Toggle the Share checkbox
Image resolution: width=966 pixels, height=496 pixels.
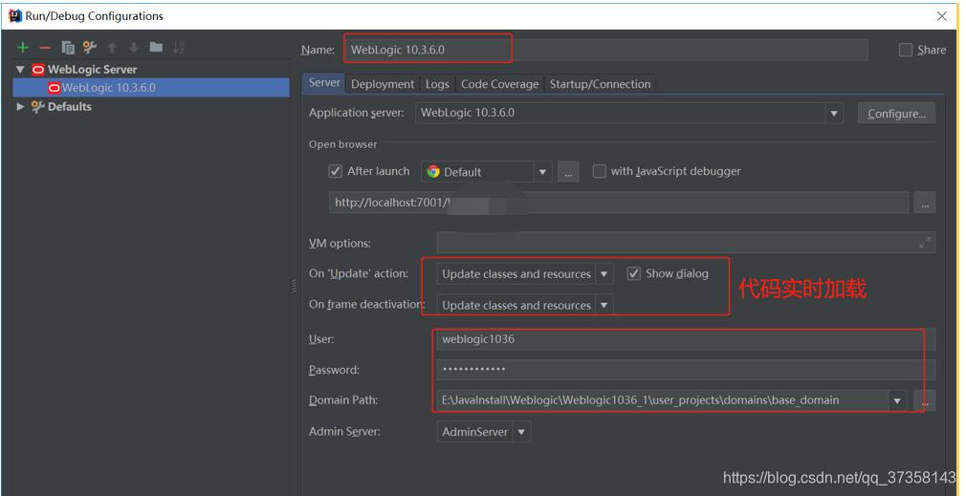(x=906, y=50)
